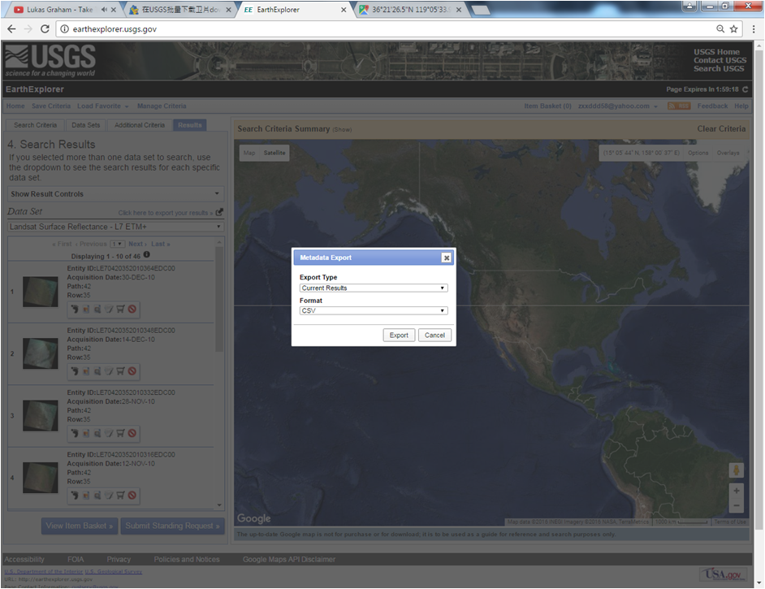Click the info icon beside Displaying 1 - 10
Viewport: 765px width, 589px height.
coord(147,255)
